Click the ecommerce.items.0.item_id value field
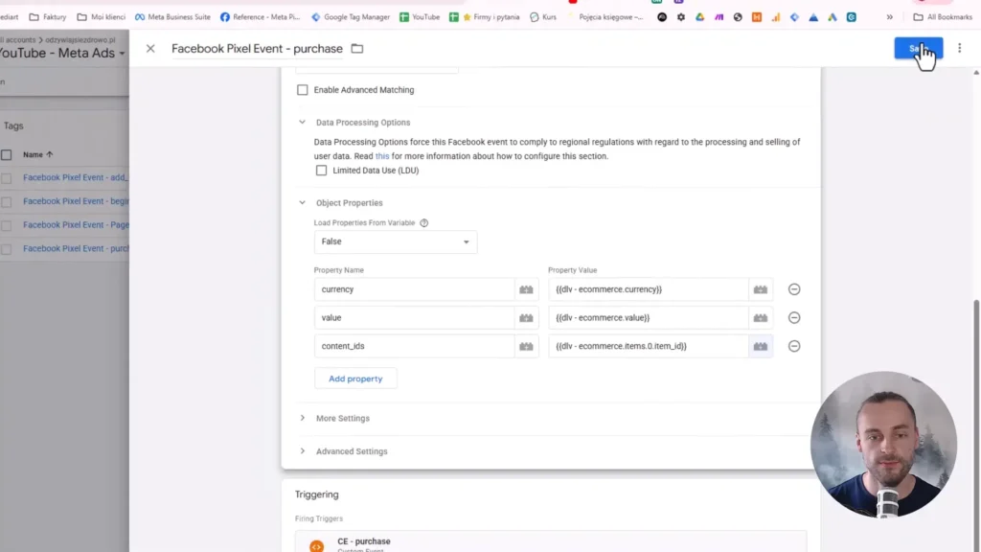The height and width of the screenshot is (552, 981). pyautogui.click(x=649, y=346)
